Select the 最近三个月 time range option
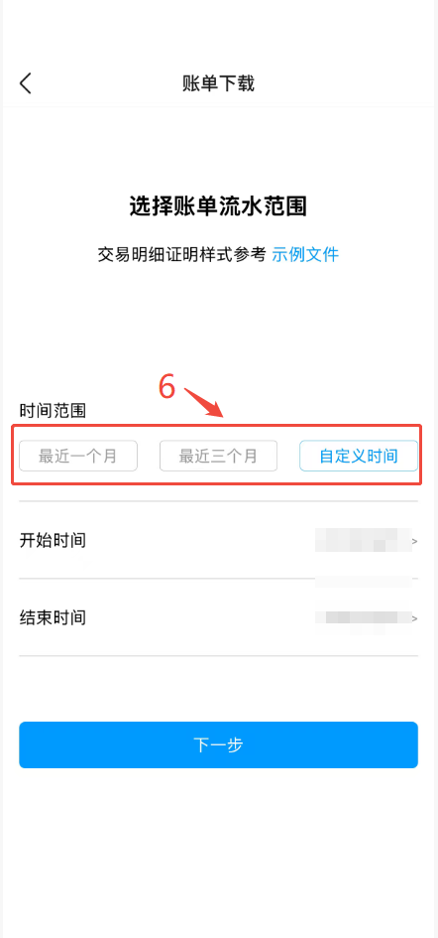This screenshot has width=438, height=938. 218,457
